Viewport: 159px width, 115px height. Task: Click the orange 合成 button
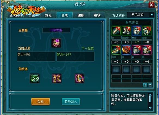click(41, 101)
